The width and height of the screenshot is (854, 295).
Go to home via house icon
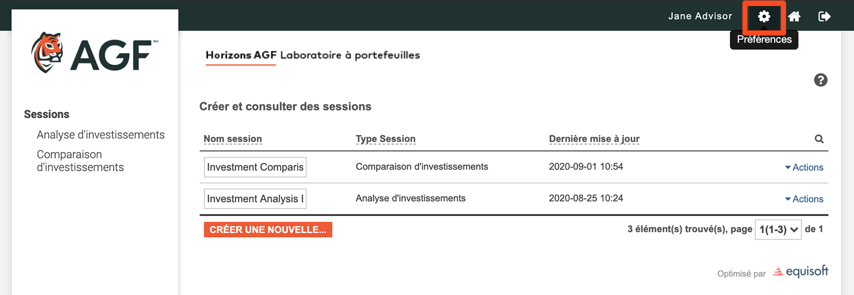[794, 16]
